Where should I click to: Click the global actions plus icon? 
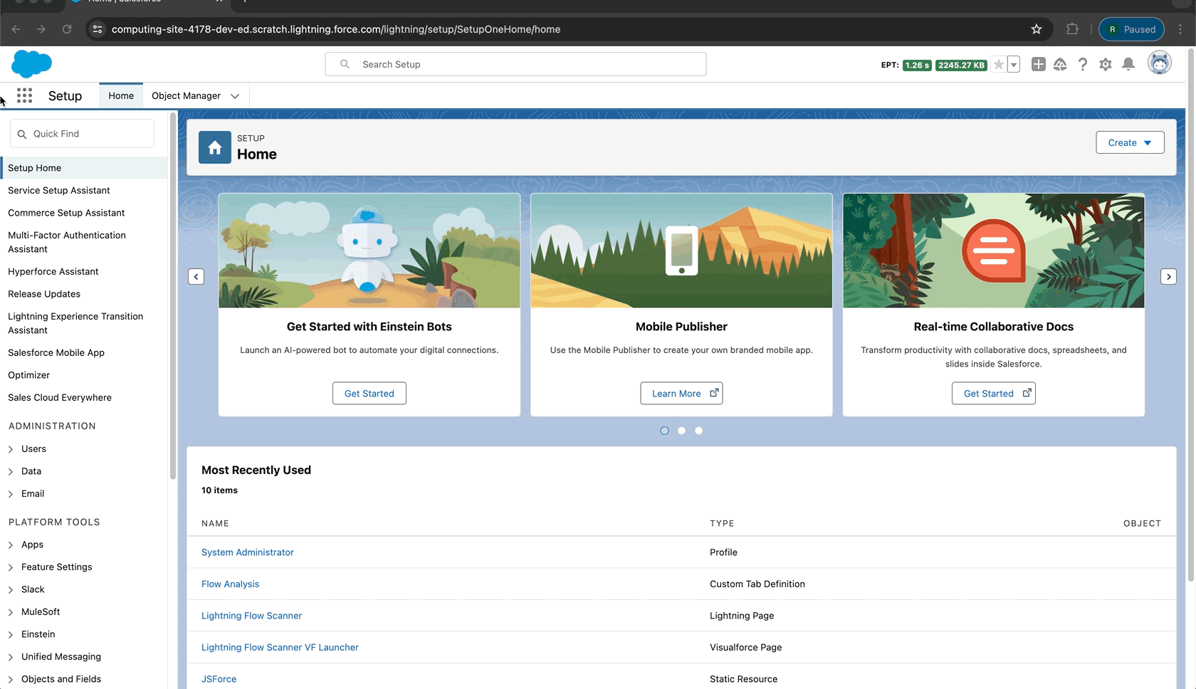point(1039,65)
